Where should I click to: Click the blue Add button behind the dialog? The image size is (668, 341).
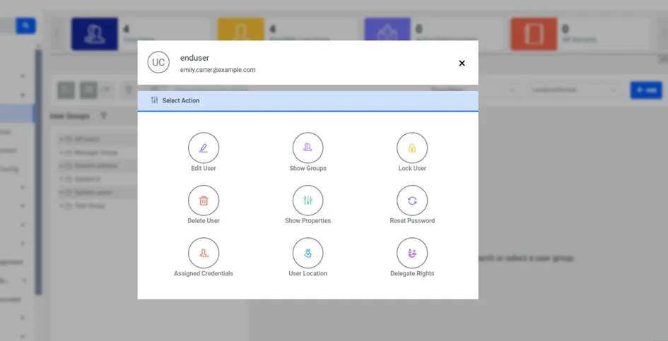coord(646,90)
